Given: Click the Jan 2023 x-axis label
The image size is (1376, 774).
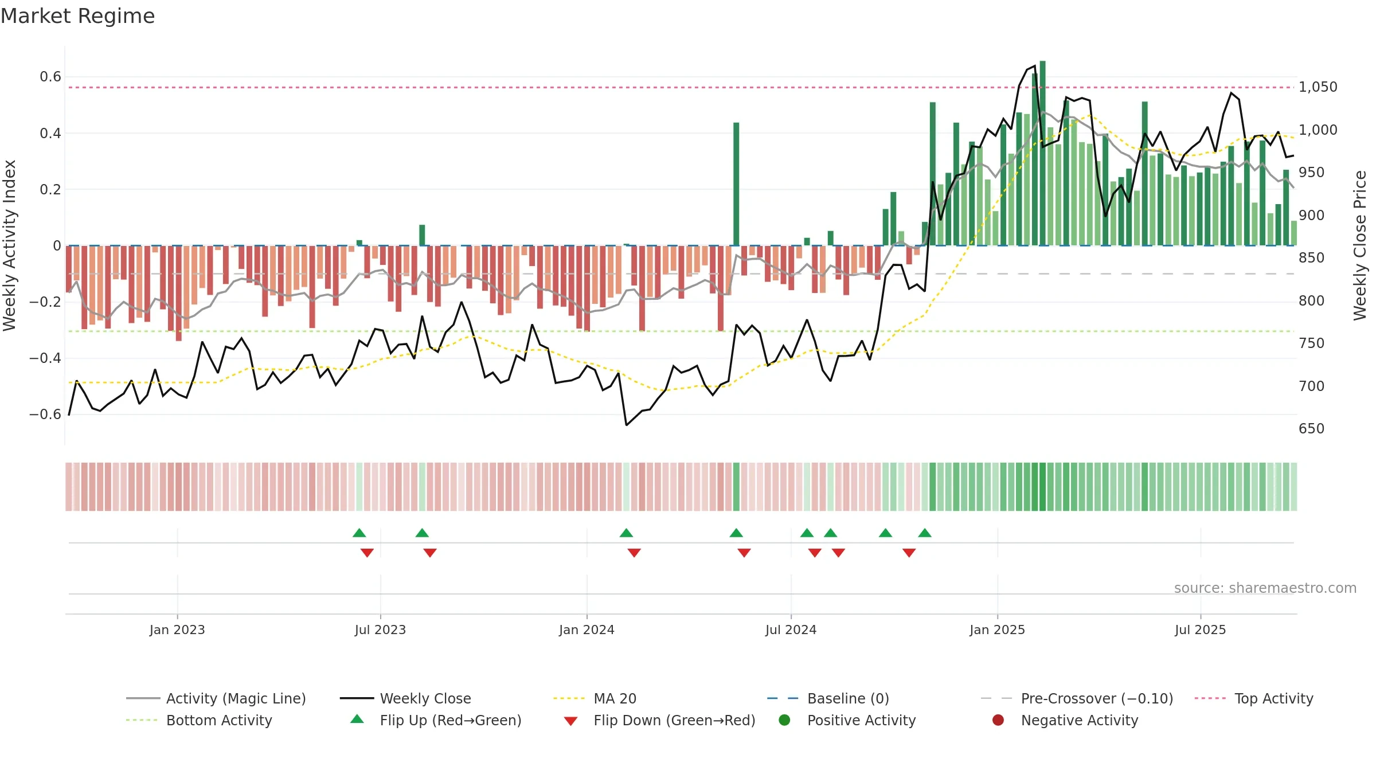Looking at the screenshot, I should coord(177,630).
